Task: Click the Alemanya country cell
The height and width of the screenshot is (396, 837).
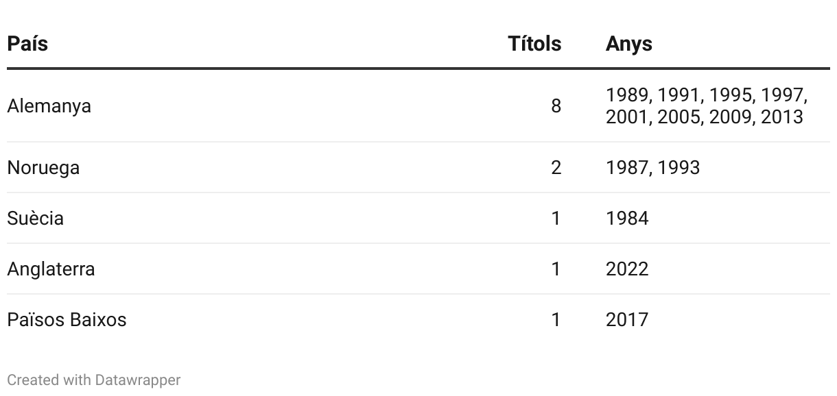Action: (x=49, y=106)
